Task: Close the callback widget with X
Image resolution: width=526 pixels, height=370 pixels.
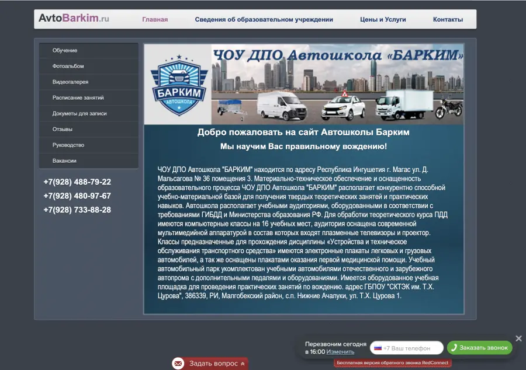Action: (x=518, y=338)
